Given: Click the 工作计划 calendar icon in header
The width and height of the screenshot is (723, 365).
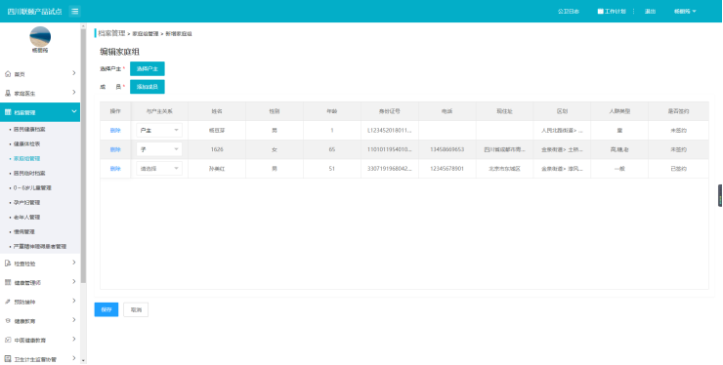Looking at the screenshot, I should tap(600, 11).
